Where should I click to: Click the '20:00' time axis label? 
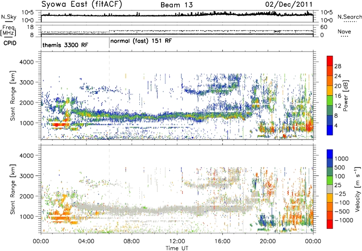(267, 241)
